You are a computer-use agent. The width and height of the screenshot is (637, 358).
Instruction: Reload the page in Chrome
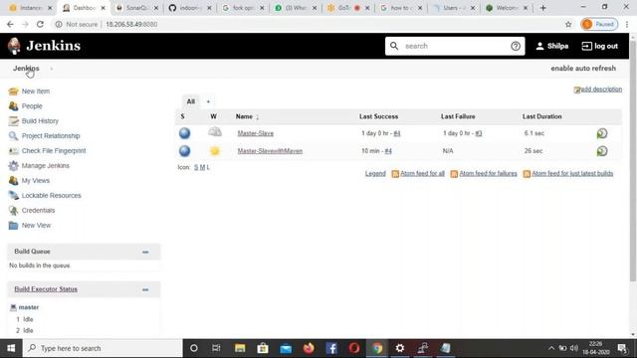coord(40,24)
